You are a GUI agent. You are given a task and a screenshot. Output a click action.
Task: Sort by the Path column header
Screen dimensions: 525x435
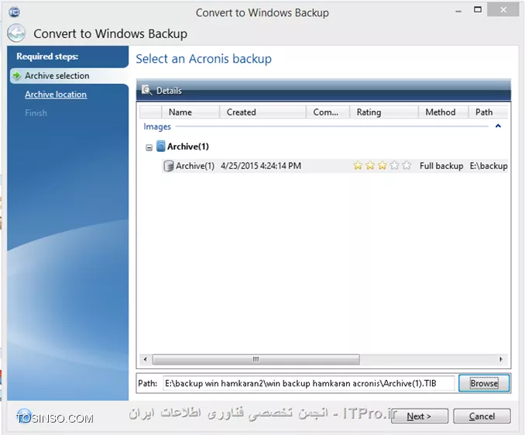(488, 112)
